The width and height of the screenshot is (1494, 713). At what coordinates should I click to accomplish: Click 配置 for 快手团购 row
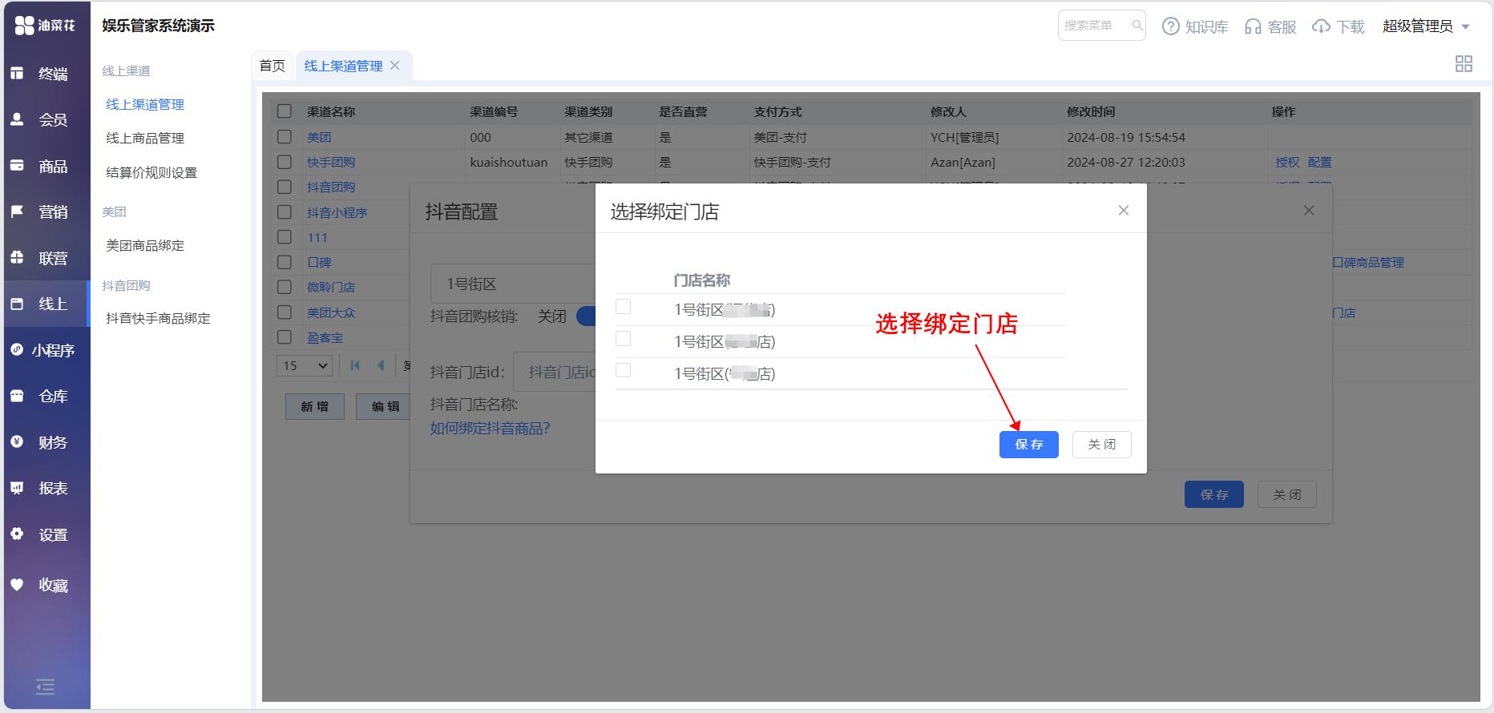click(x=1319, y=162)
